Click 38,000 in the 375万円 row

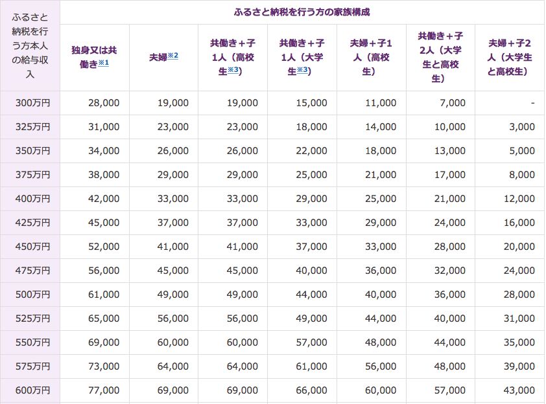[104, 175]
